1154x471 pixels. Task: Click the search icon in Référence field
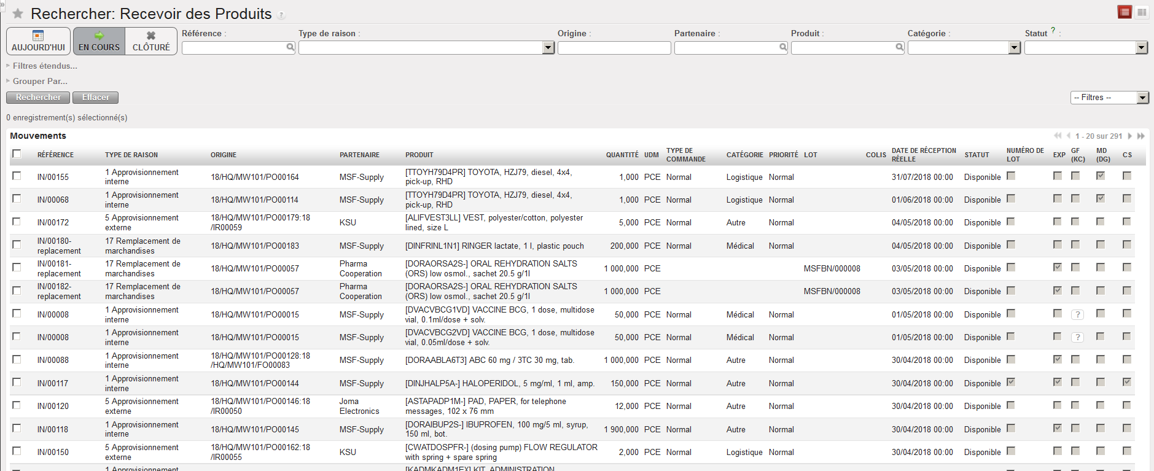(290, 47)
